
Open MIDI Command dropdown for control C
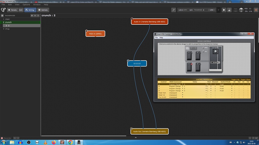[x=183, y=88]
